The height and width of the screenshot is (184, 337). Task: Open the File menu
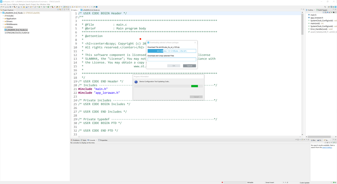(x=1, y=4)
